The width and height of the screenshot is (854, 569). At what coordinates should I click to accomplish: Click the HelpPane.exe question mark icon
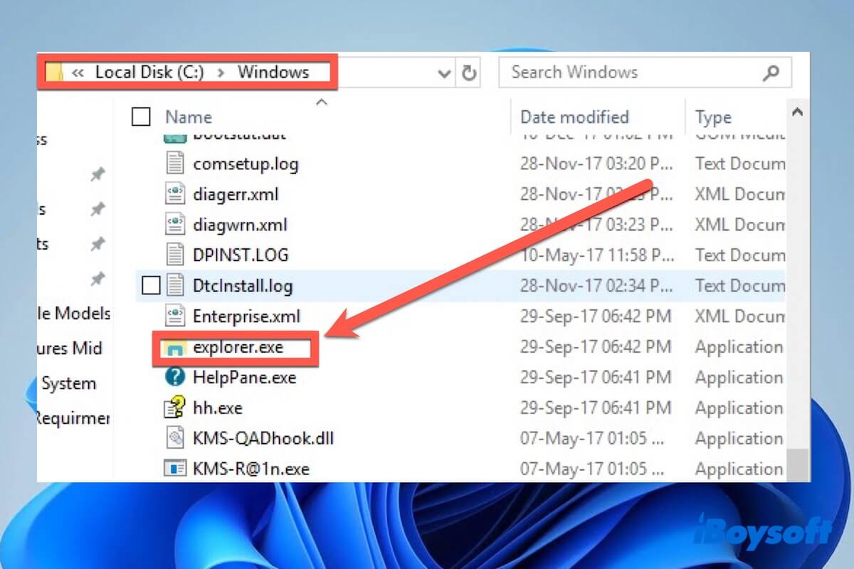(175, 377)
